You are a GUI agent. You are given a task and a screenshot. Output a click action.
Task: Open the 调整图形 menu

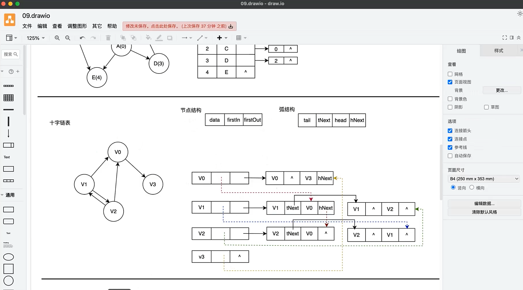pyautogui.click(x=77, y=26)
